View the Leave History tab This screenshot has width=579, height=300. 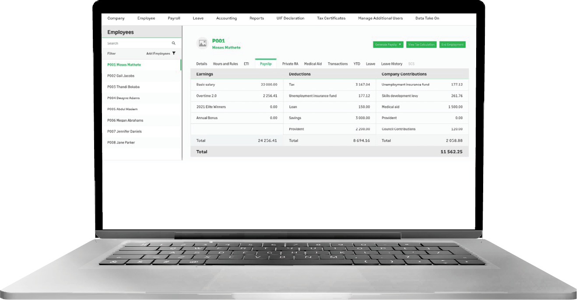pyautogui.click(x=392, y=63)
